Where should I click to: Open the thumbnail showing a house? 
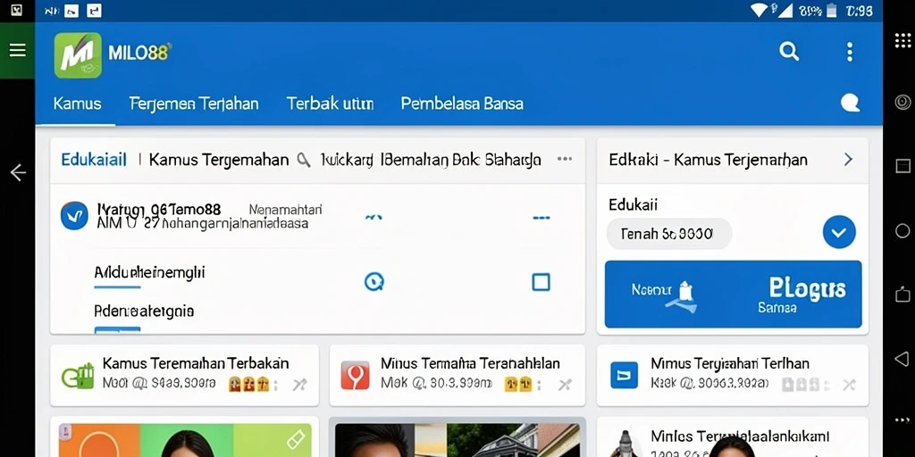click(457, 440)
